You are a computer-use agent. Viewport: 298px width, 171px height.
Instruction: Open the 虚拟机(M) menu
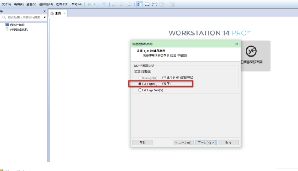(46, 4)
